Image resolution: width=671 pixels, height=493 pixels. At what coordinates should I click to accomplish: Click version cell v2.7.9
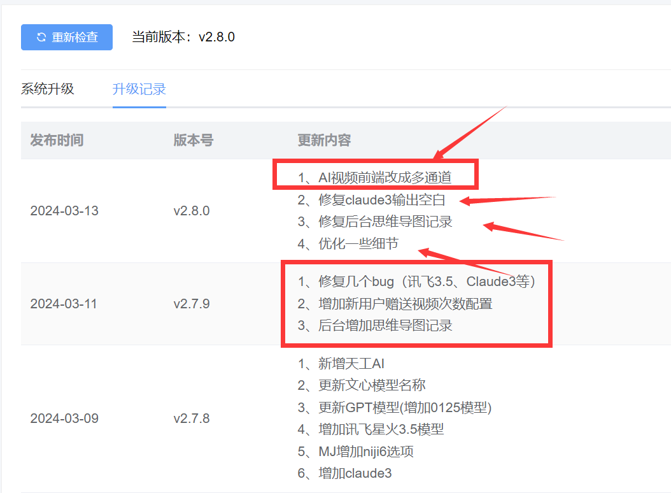192,304
